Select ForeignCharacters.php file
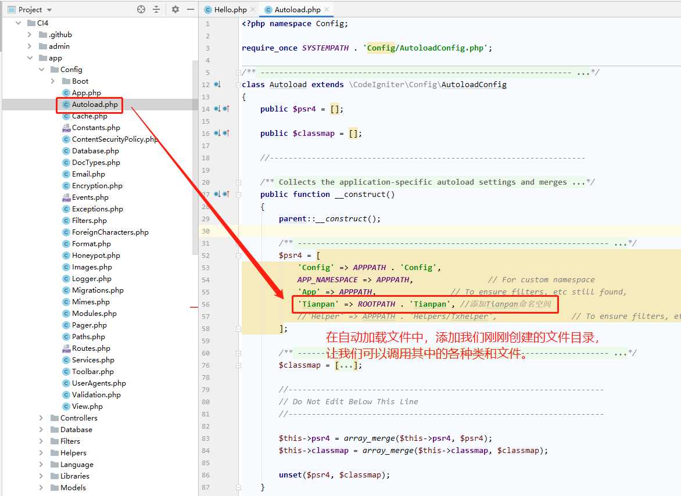The image size is (681, 496). [110, 232]
